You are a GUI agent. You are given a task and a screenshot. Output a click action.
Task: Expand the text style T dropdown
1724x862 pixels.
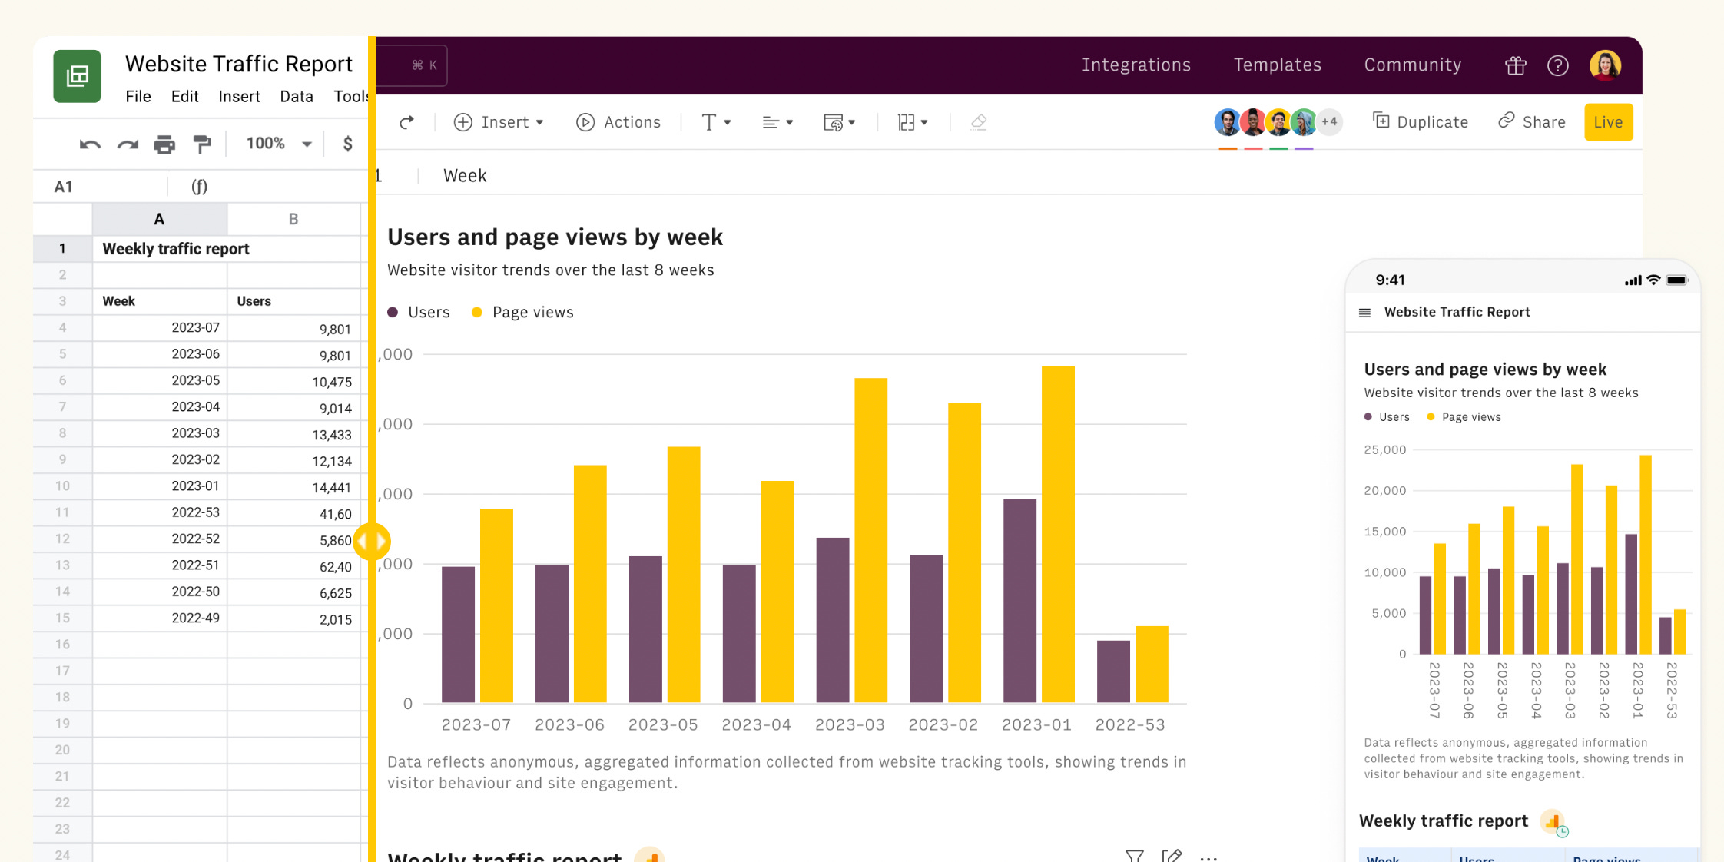point(716,122)
